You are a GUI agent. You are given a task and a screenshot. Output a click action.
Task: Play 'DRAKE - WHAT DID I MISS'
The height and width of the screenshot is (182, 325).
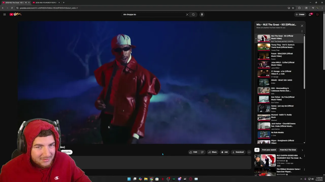[x=279, y=82]
